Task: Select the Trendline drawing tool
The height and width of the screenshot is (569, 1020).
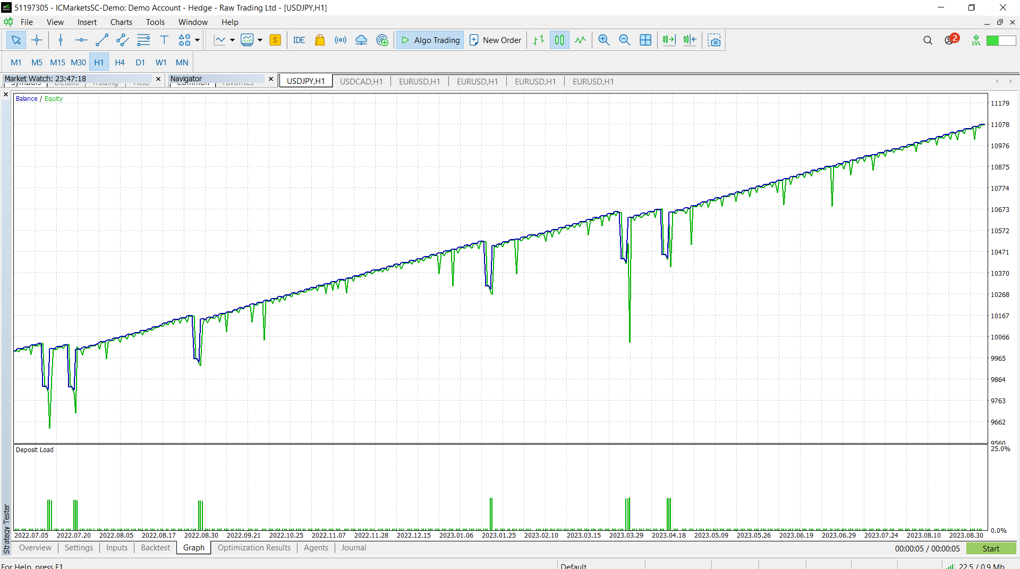Action: (x=101, y=40)
